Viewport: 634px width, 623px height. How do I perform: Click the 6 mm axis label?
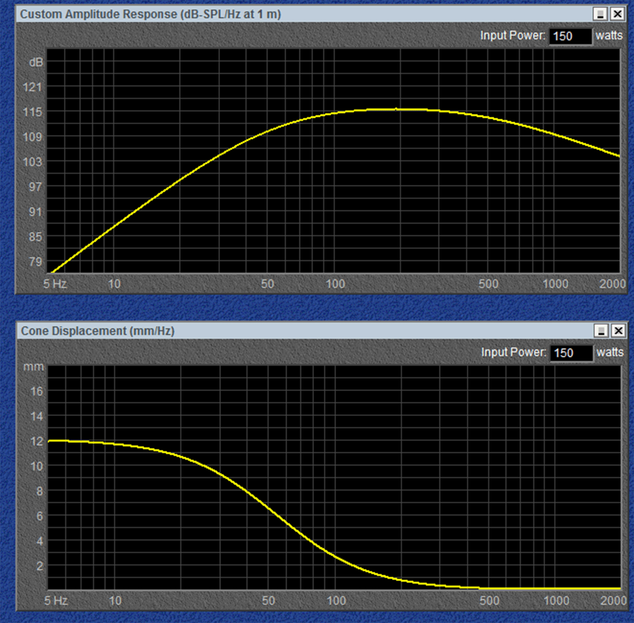tap(40, 516)
